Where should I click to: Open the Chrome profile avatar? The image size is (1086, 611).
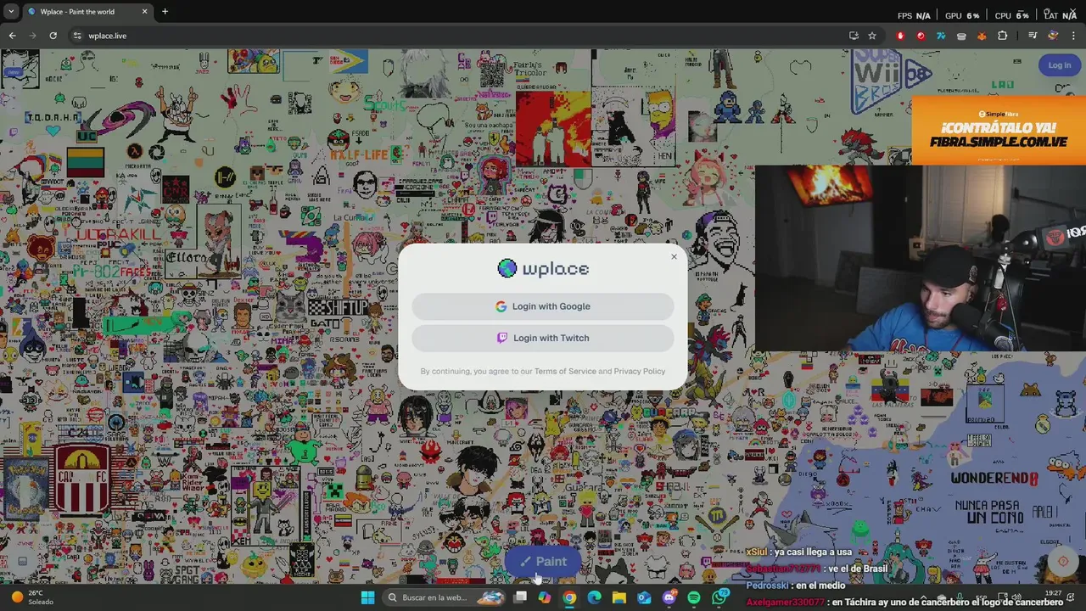point(1053,36)
